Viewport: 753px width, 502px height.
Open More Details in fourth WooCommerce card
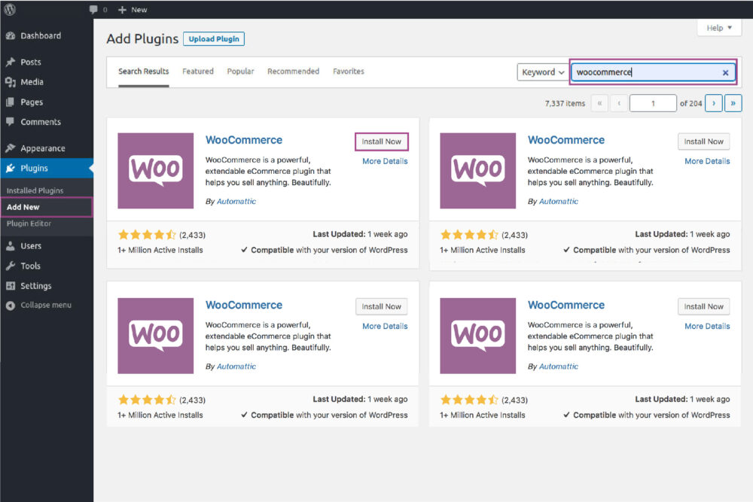pyautogui.click(x=707, y=327)
